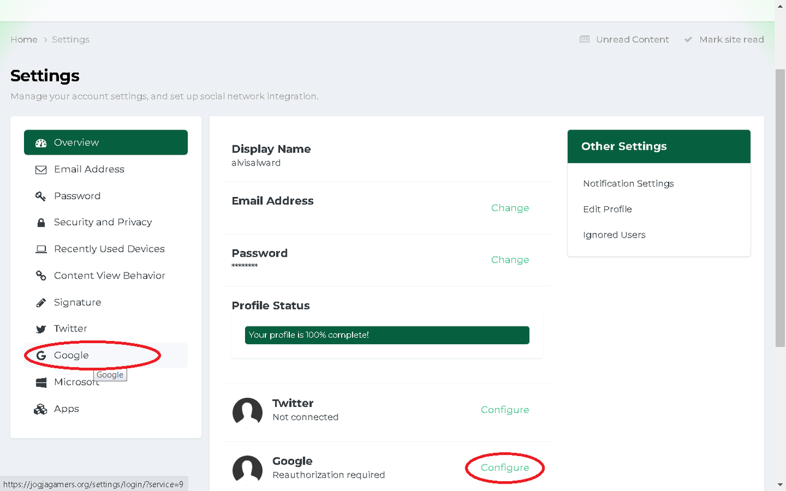
Task: Open the Apps settings section
Action: point(106,409)
